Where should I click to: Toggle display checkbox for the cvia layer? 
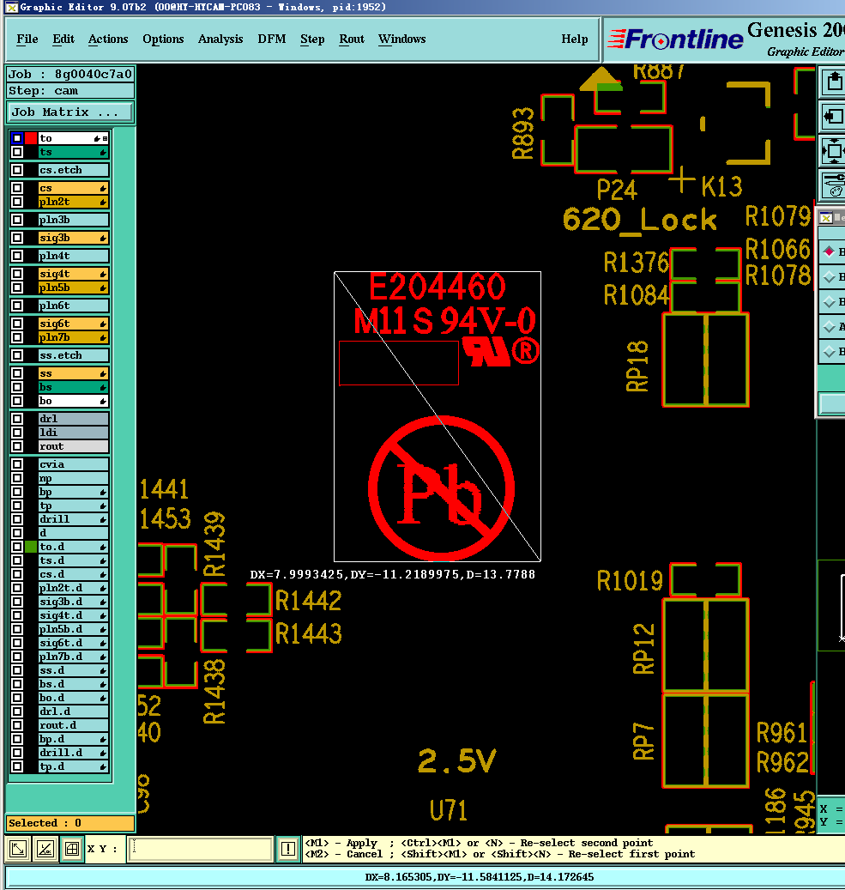tap(17, 464)
